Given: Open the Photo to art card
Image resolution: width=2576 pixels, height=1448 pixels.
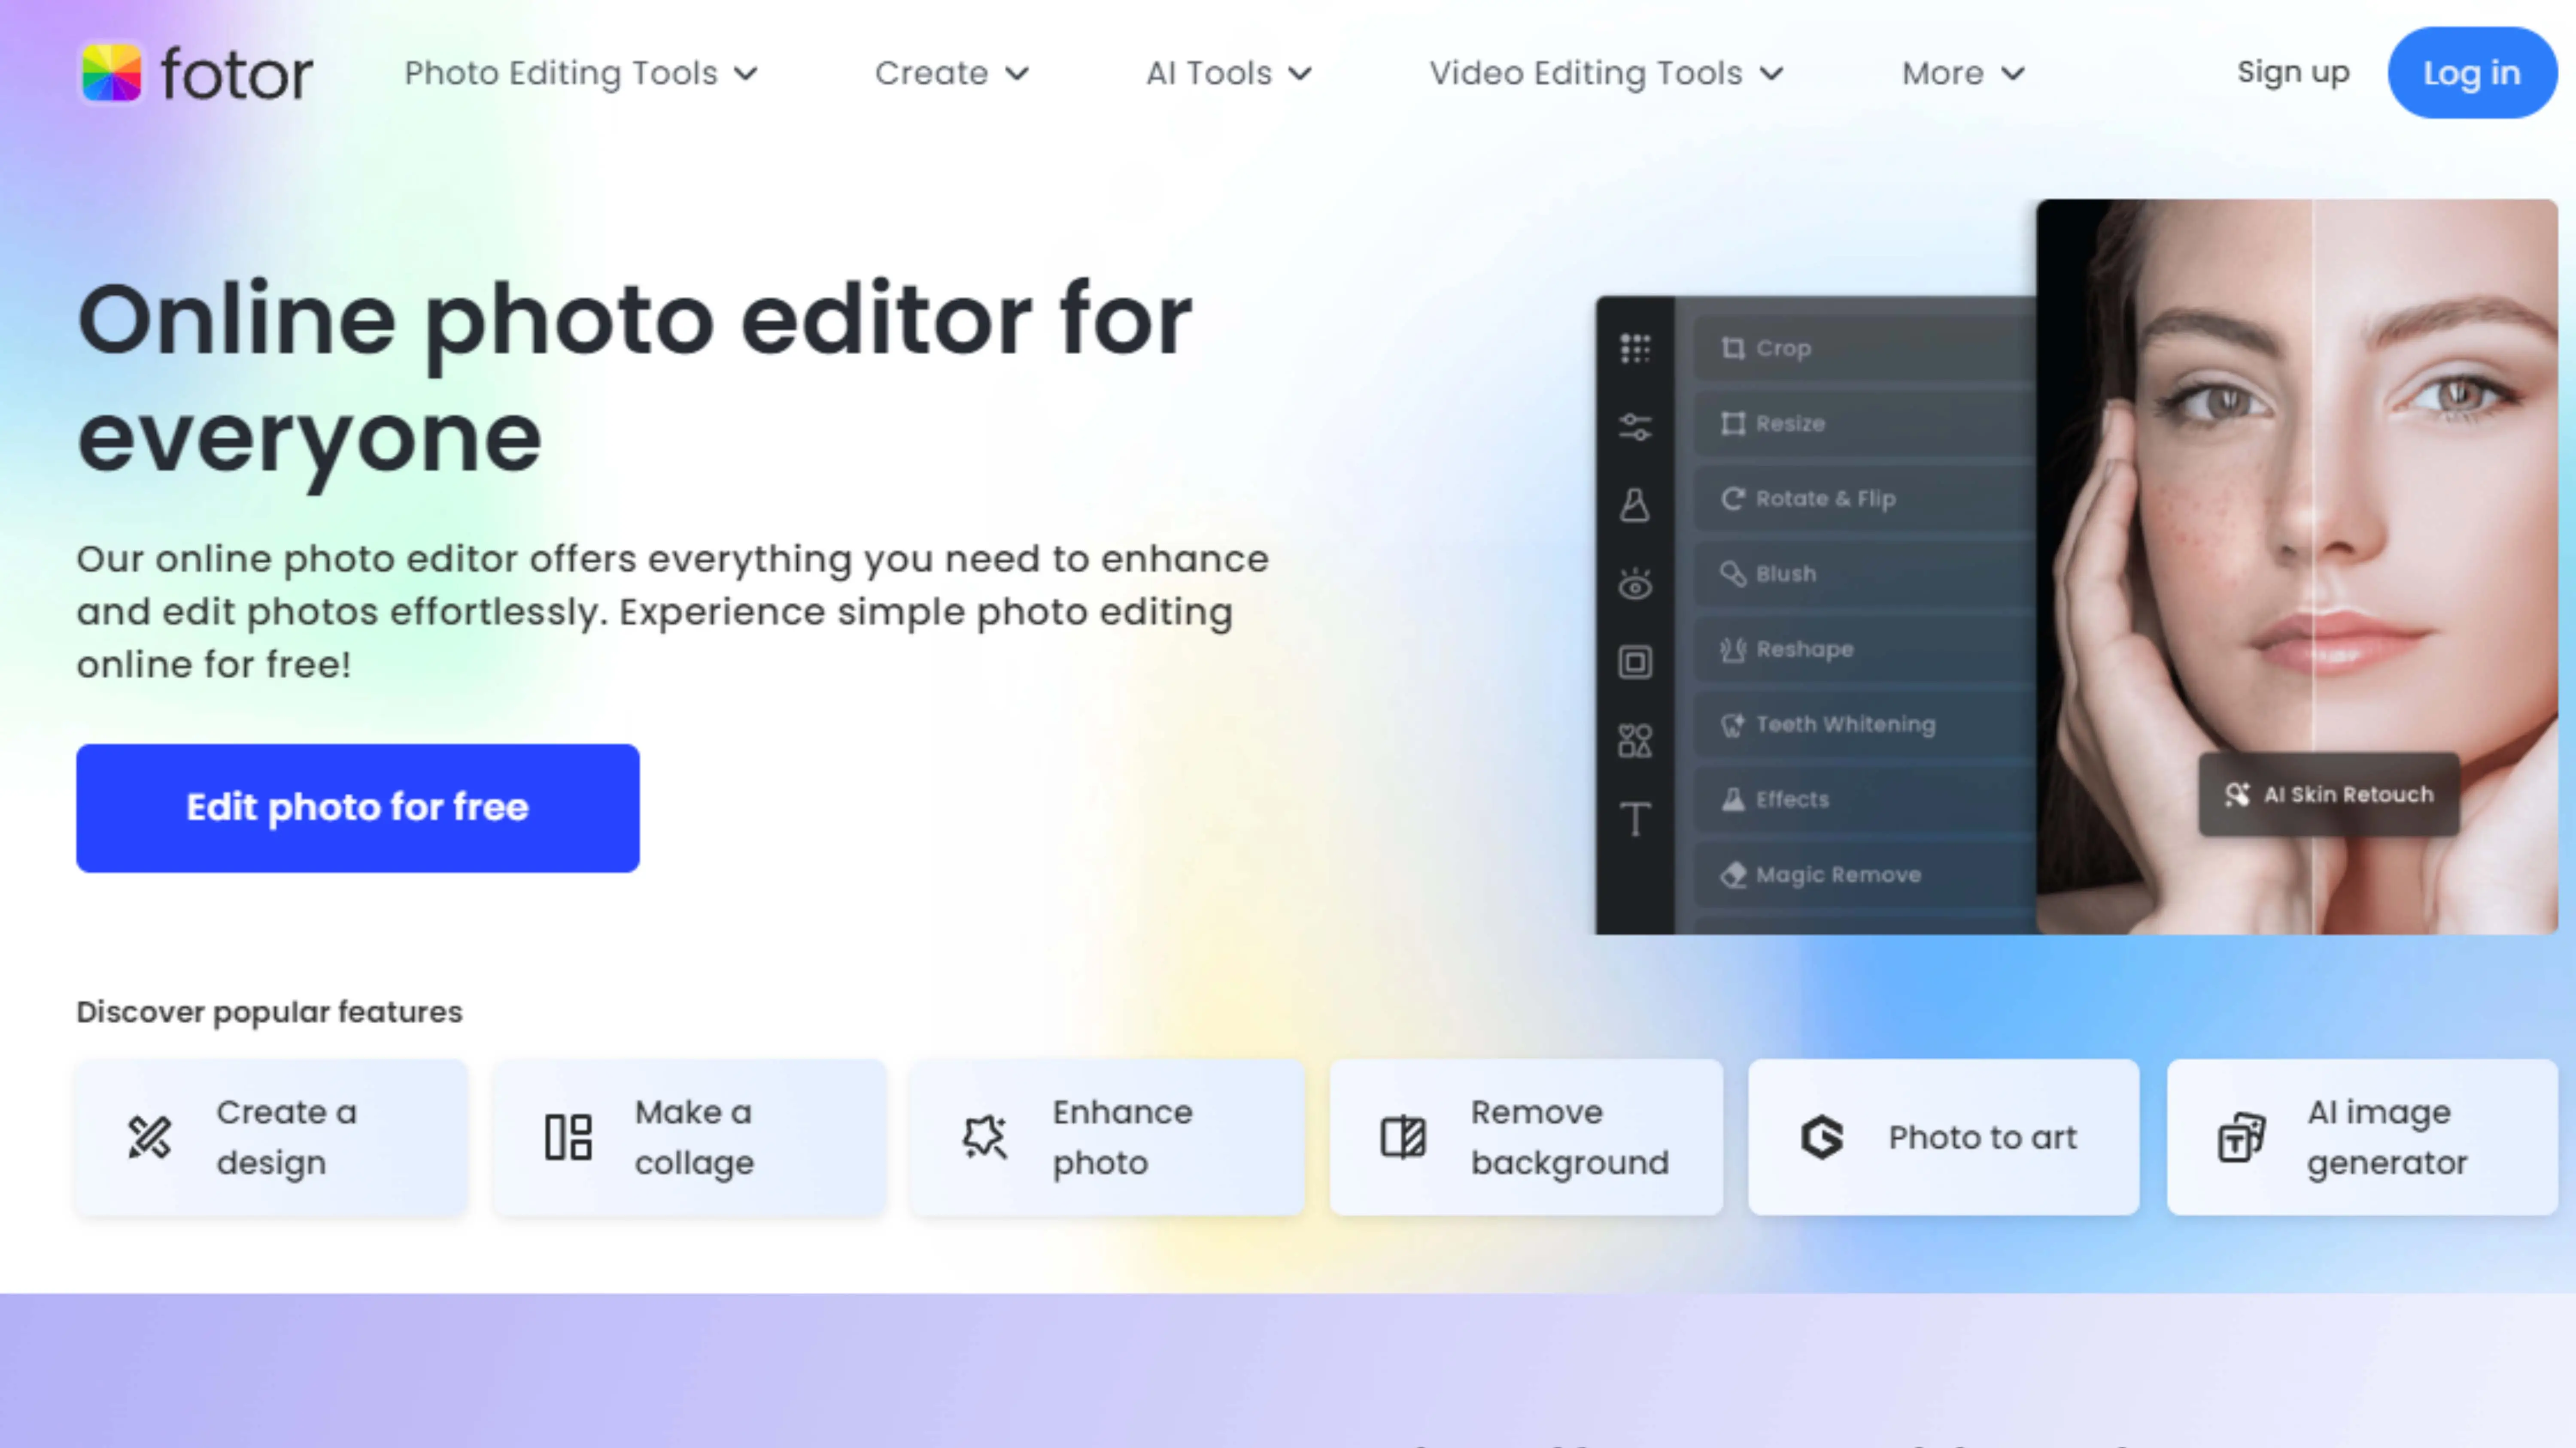Looking at the screenshot, I should point(1944,1137).
